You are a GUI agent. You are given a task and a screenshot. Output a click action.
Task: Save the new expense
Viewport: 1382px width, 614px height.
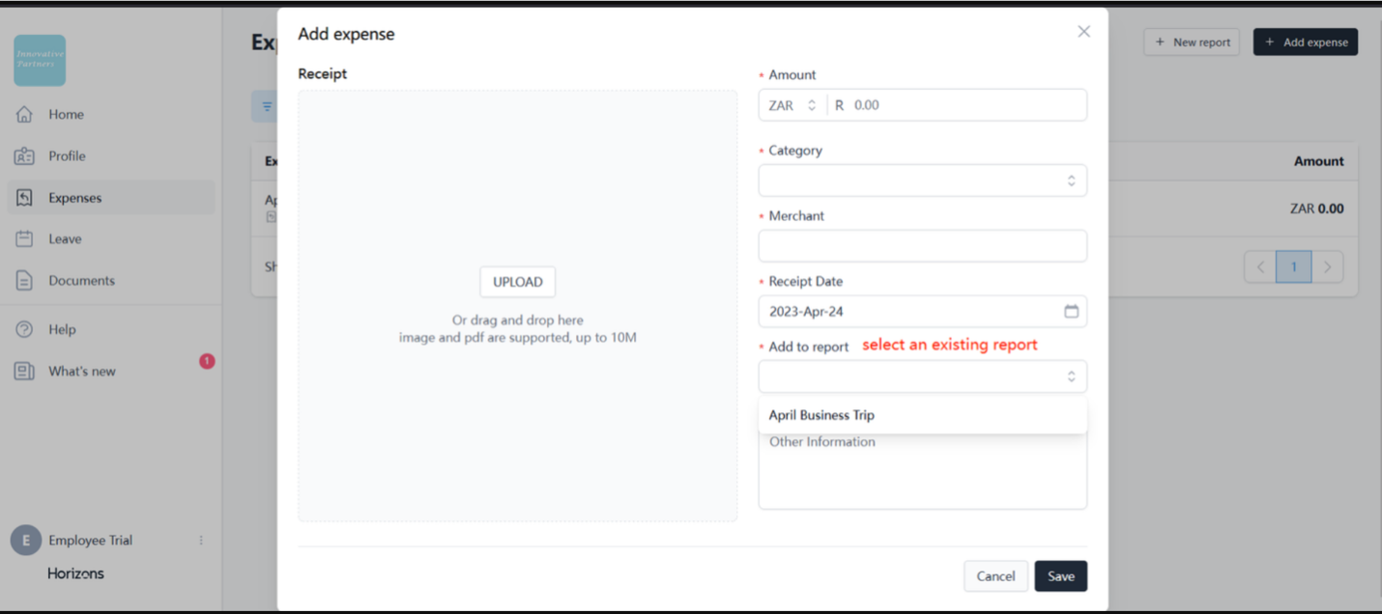[x=1060, y=576]
